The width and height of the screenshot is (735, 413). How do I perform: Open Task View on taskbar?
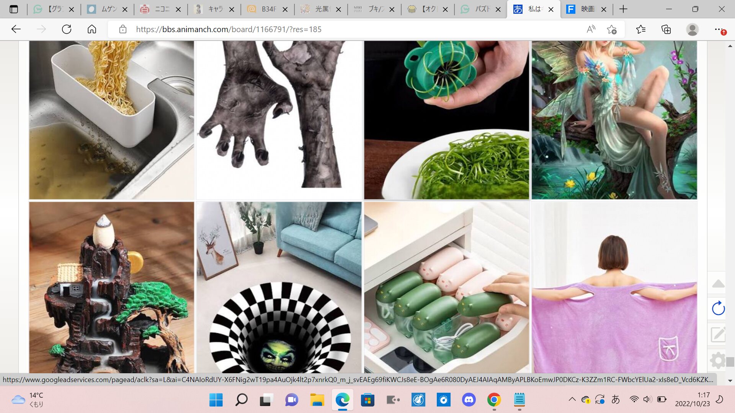(266, 400)
